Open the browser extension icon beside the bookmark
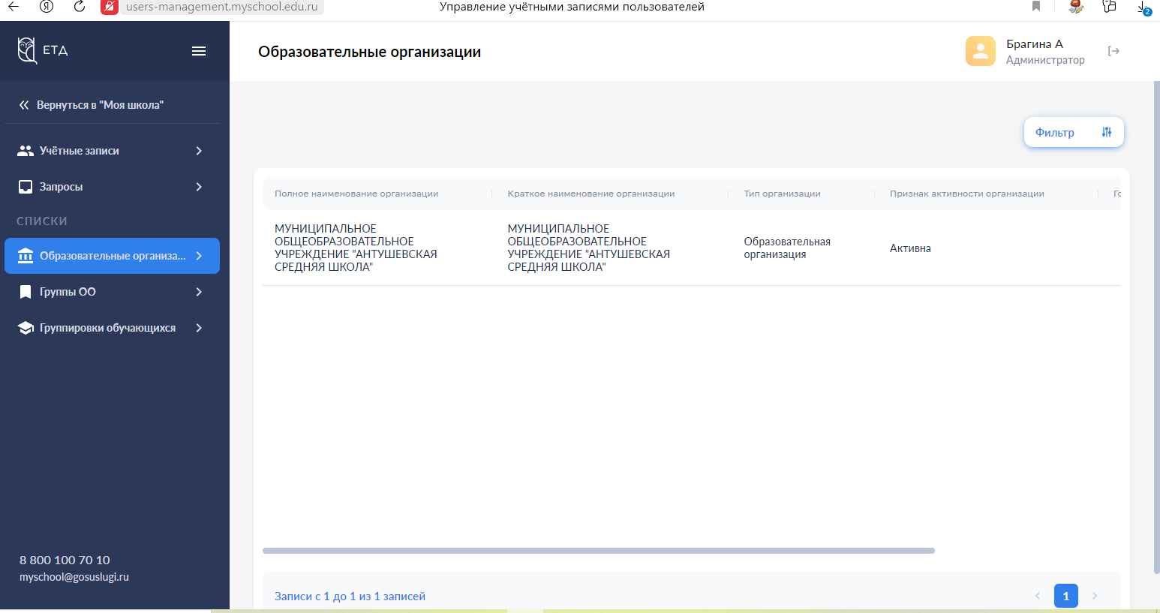This screenshot has height=613, width=1160. coord(1076,7)
